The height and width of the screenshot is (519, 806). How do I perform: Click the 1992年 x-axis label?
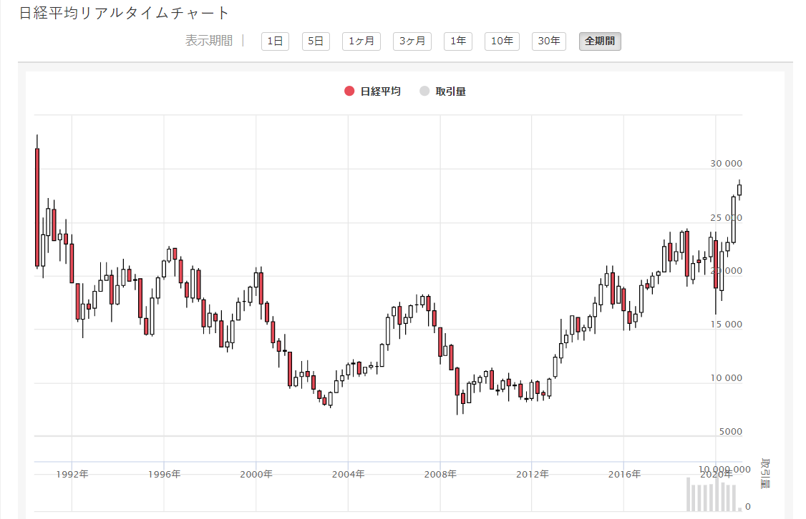click(72, 474)
